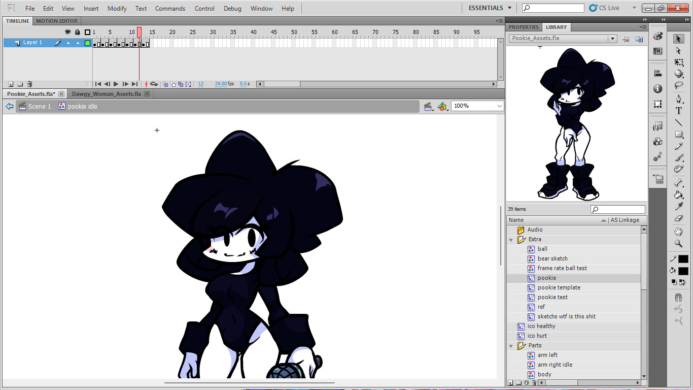Image resolution: width=693 pixels, height=390 pixels.
Task: Select the Eraser tool
Action: click(x=679, y=218)
